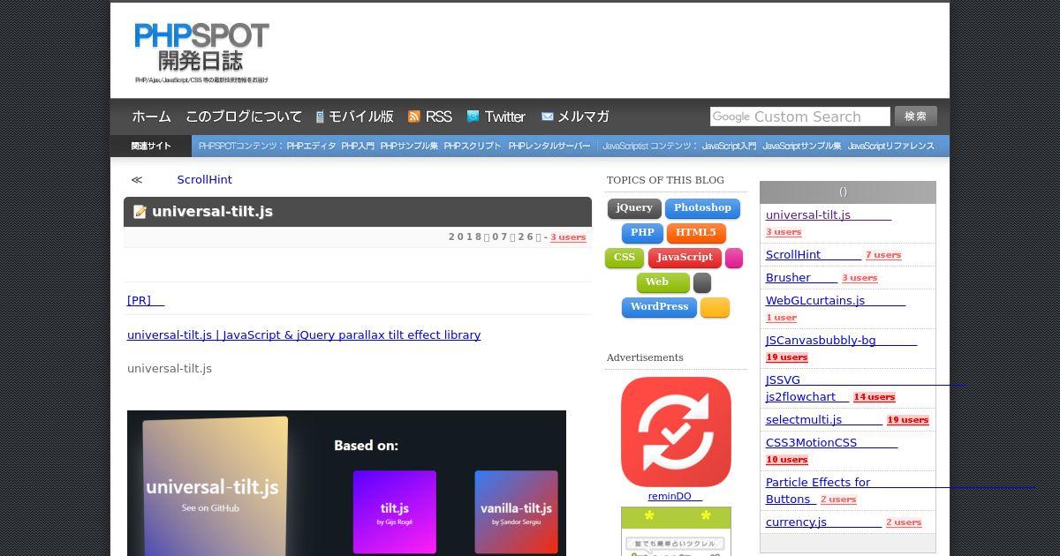The height and width of the screenshot is (556, 1060).
Task: Click the mobile phone icon
Action: tap(320, 116)
